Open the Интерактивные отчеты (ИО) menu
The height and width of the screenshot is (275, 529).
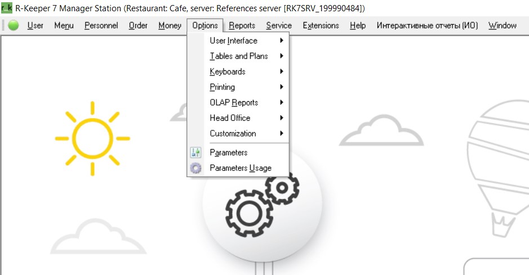point(428,25)
